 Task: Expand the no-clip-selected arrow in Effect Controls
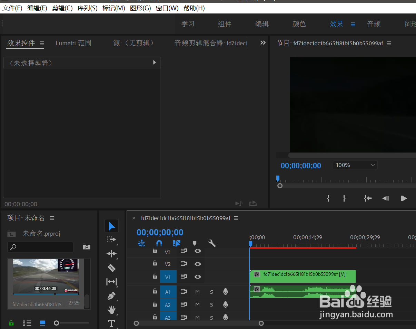pos(155,63)
